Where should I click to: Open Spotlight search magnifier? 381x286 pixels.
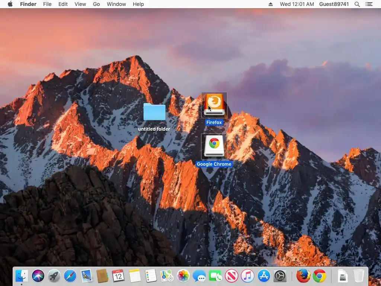pos(357,4)
